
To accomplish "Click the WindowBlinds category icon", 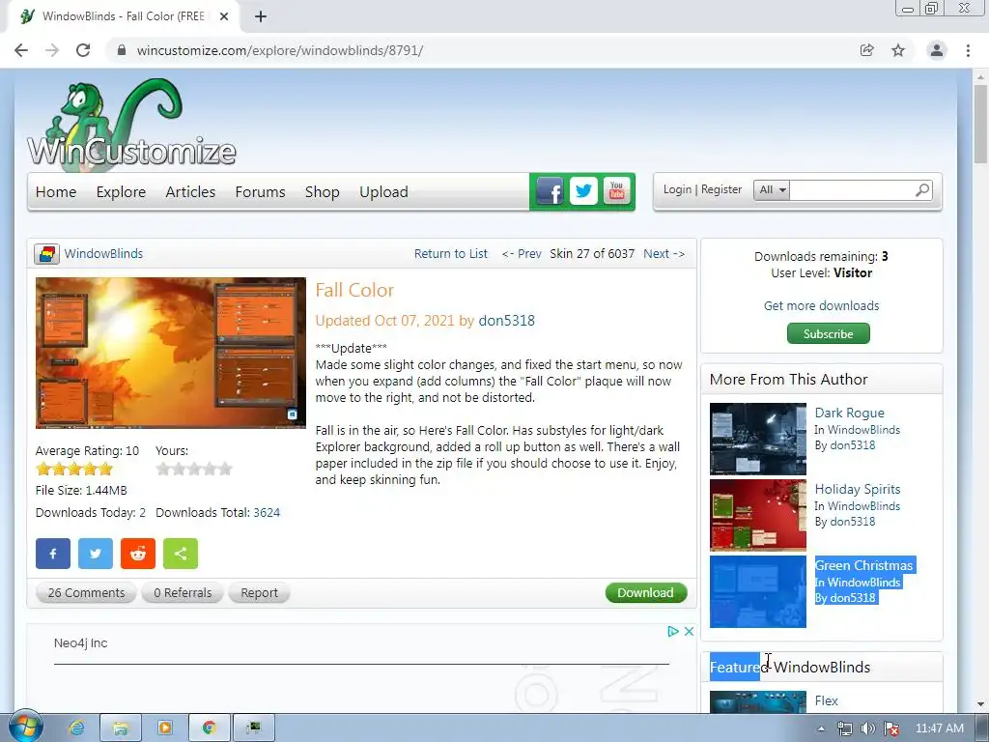I will point(46,254).
